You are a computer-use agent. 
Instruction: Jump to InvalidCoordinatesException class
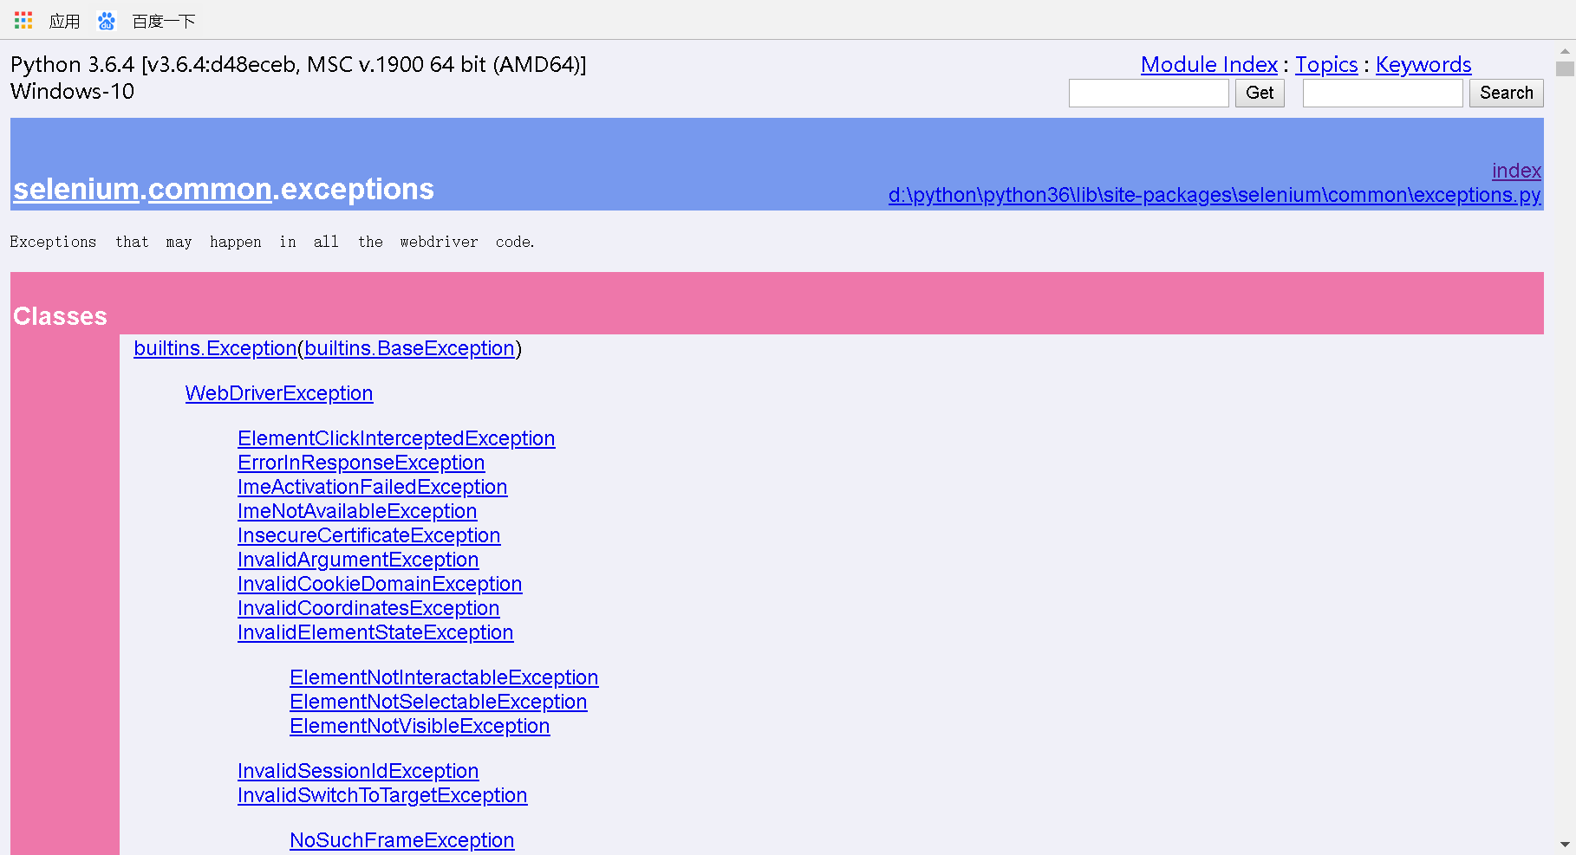368,608
